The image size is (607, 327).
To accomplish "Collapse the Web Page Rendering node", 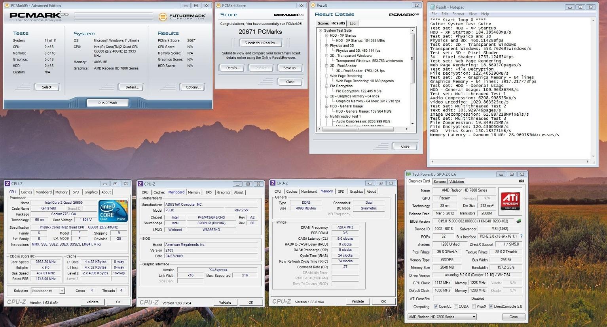I will [x=326, y=76].
